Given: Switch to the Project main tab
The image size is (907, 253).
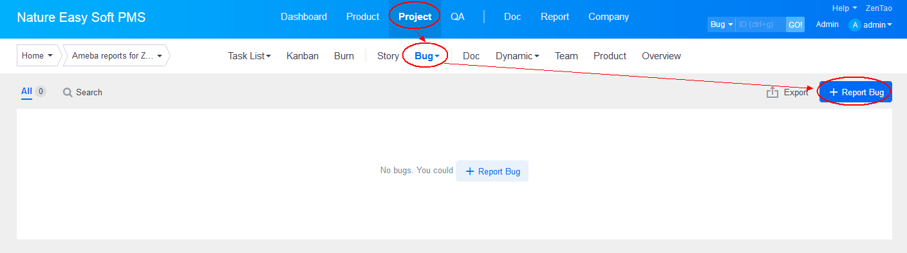Looking at the screenshot, I should [415, 17].
